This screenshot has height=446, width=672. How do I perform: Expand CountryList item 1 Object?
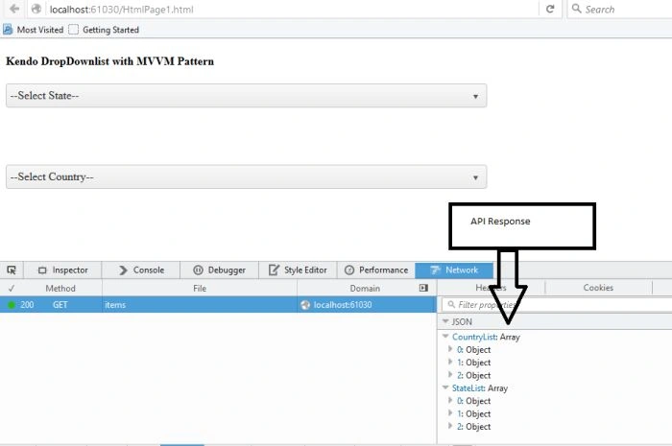coord(450,363)
